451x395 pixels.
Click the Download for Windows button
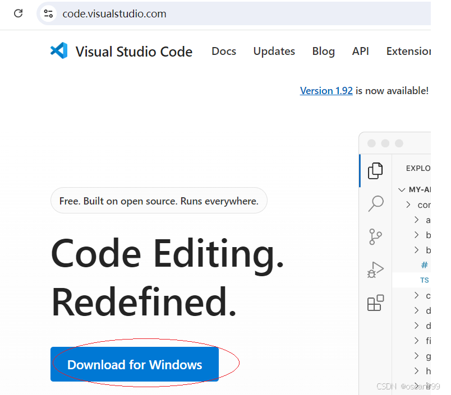point(135,364)
